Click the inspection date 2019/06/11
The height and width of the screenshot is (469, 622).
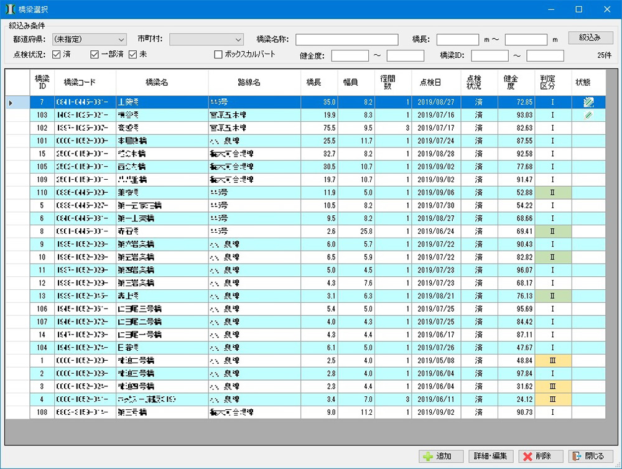(436, 399)
